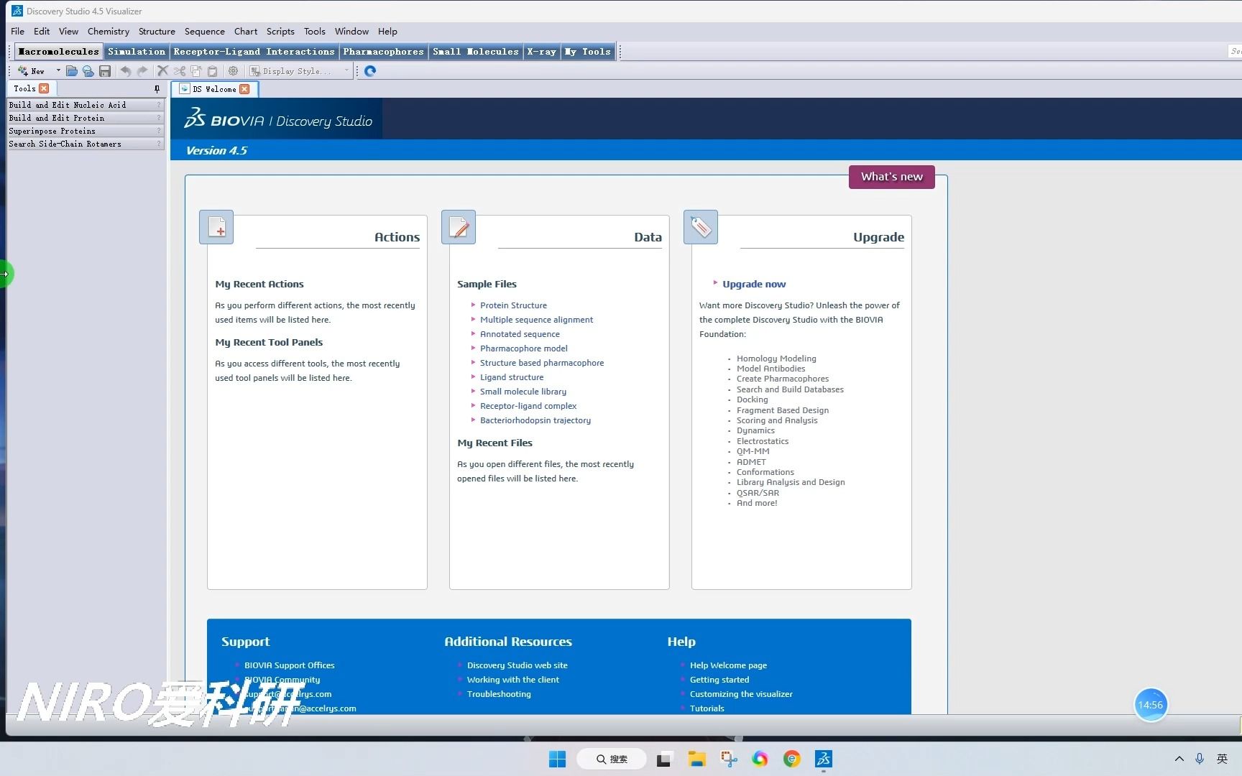Close the DS Welcome tab
The height and width of the screenshot is (776, 1242).
(244, 89)
